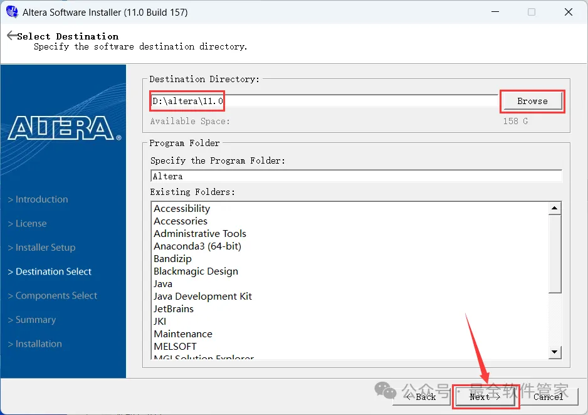
Task: Click the back arrow beside Select Destination
Action: [12, 35]
